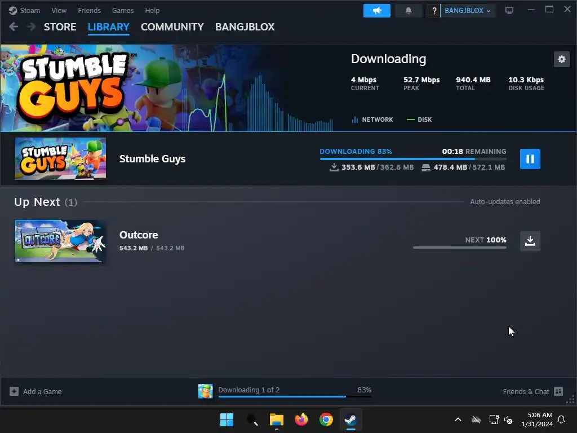Screen dimensions: 577x433
Task: Open Windows notification bell in tray
Action: coord(562,419)
